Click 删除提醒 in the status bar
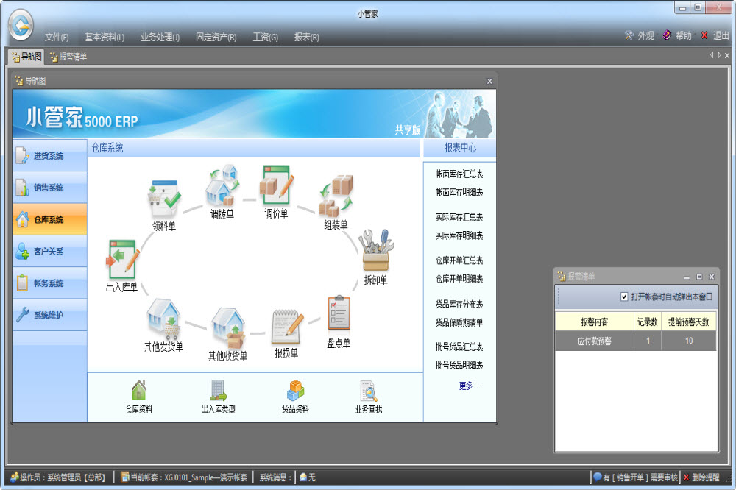 coord(701,477)
